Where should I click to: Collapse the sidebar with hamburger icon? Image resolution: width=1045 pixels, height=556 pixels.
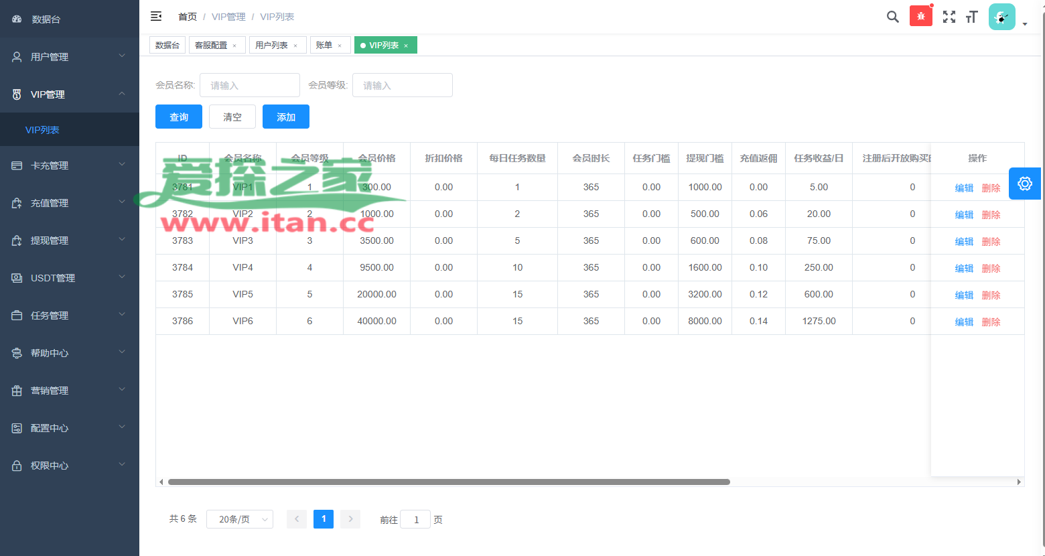pos(156,16)
